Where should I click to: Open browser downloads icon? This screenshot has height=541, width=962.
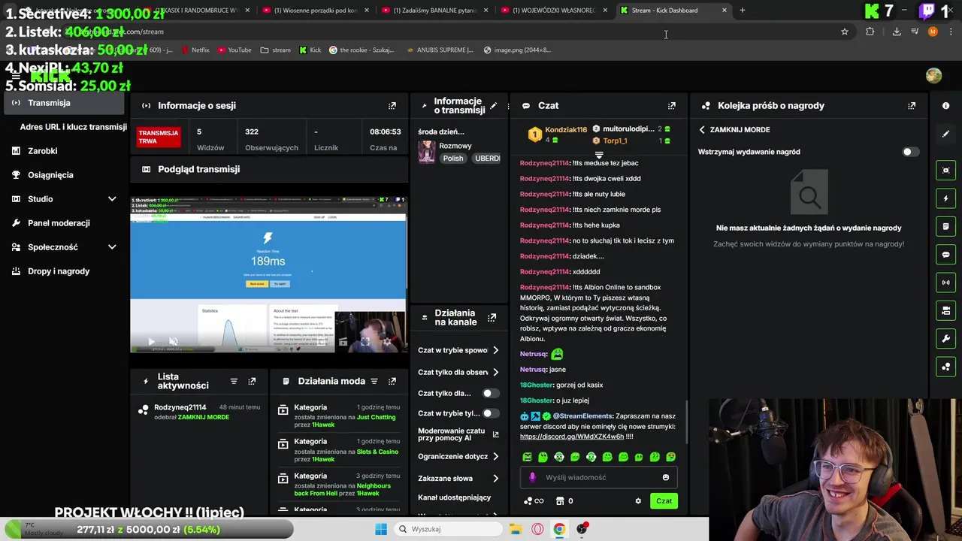coord(896,32)
